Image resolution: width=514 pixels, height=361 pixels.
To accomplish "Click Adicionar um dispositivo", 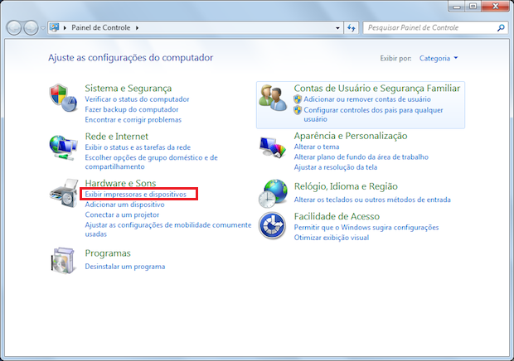I will point(124,205).
